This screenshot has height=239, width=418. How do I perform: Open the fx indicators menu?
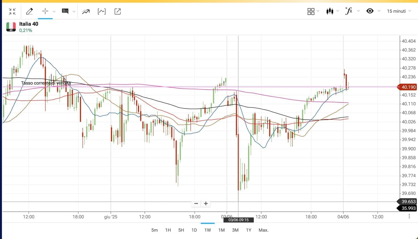349,11
